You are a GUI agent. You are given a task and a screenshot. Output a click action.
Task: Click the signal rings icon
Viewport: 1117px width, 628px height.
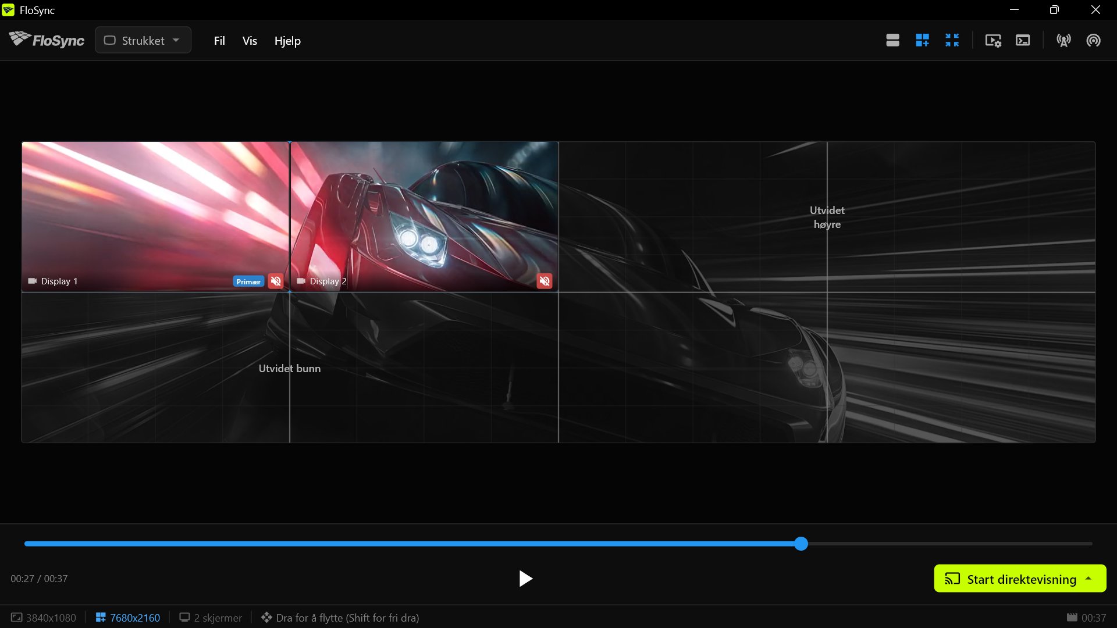pyautogui.click(x=1093, y=40)
